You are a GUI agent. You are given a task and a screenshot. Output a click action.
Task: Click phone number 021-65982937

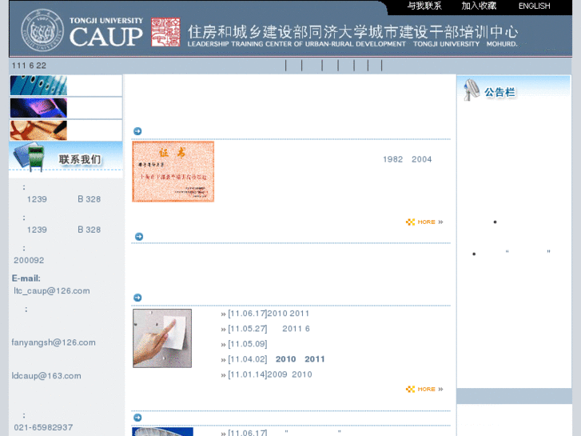43,427
